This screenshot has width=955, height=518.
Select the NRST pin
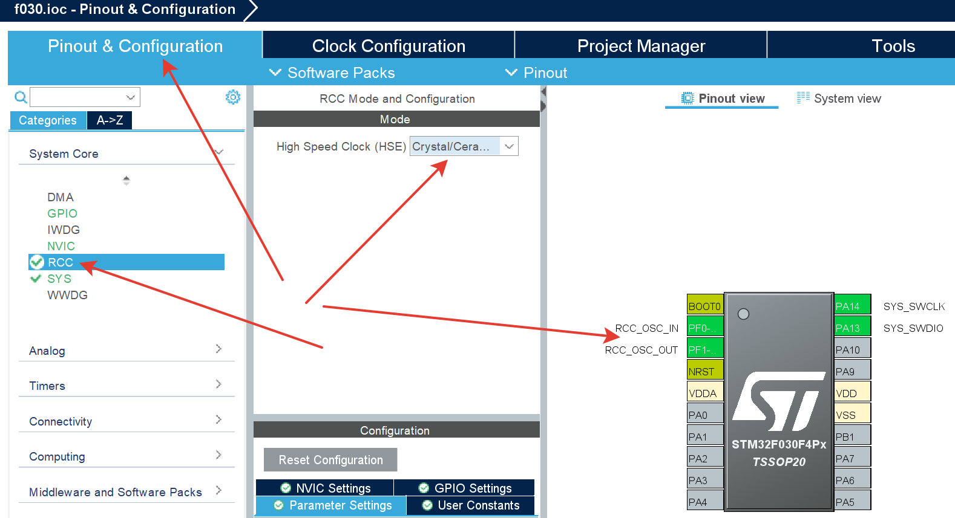pos(705,371)
